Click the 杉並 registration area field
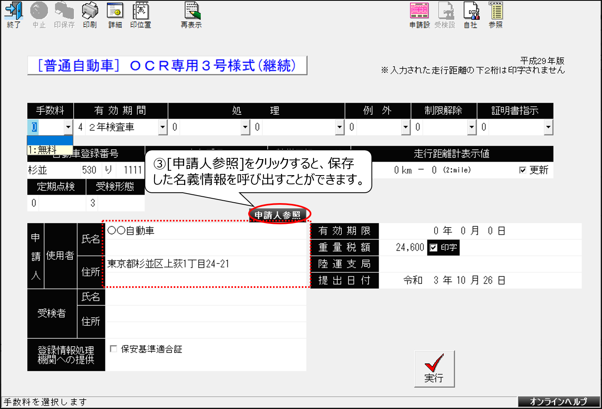602x409 pixels. tap(54, 170)
